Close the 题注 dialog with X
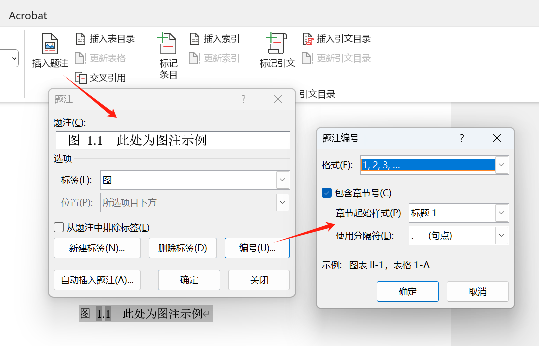Screen dimensions: 539x346 click(x=278, y=99)
